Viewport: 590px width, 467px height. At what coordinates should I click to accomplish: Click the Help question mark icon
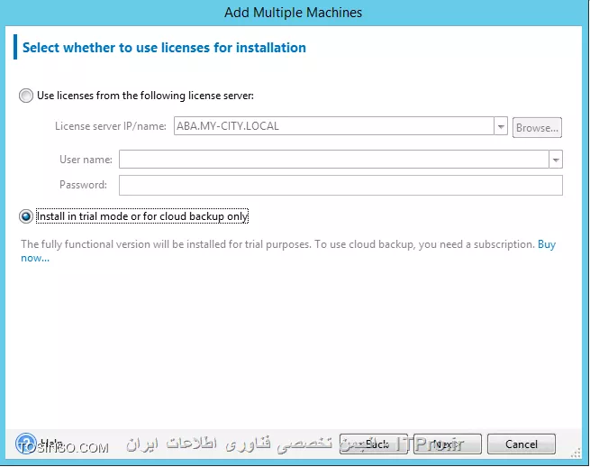(x=25, y=444)
